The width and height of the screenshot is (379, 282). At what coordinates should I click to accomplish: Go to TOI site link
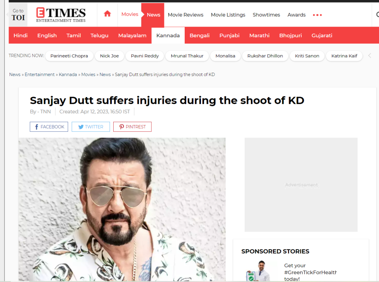click(18, 15)
